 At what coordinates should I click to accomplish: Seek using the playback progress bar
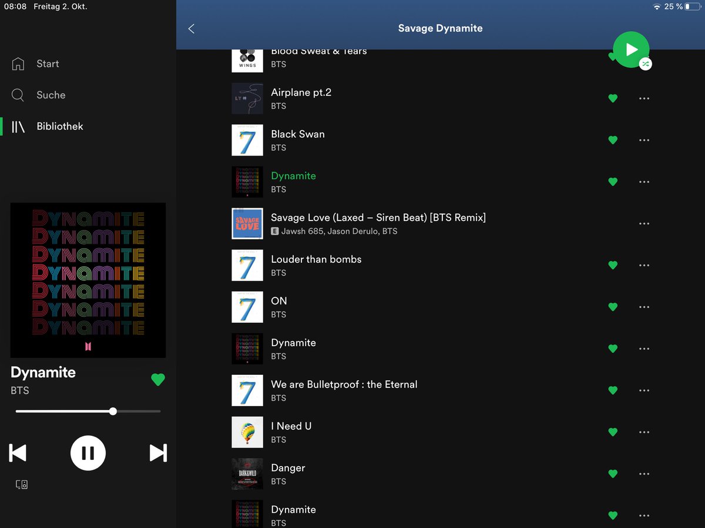click(88, 411)
